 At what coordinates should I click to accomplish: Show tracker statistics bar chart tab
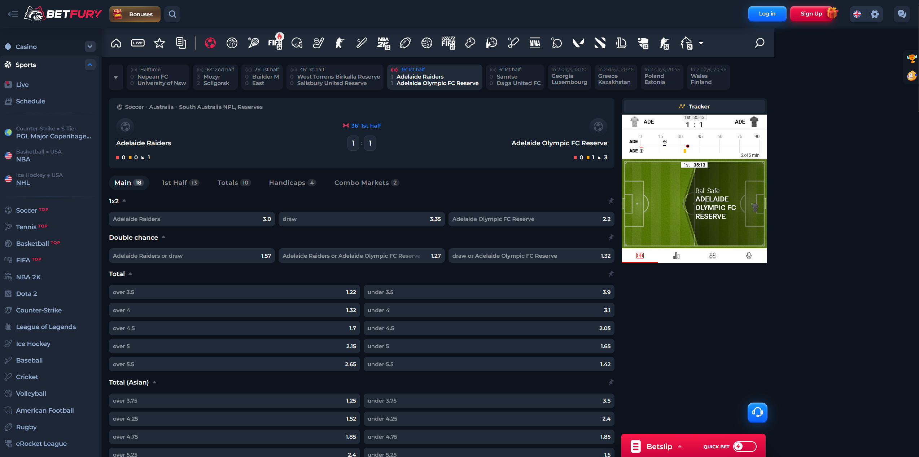(x=676, y=256)
